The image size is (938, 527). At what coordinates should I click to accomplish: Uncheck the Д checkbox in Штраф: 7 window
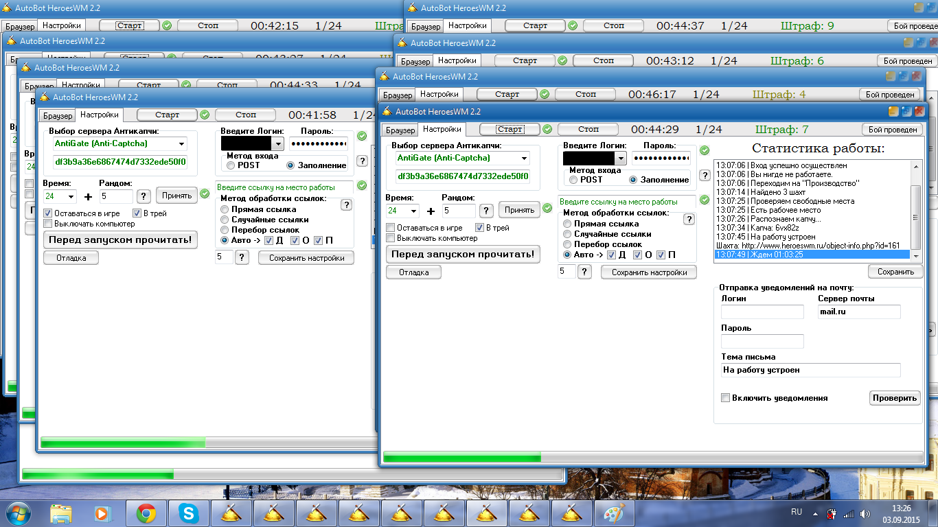[x=611, y=255]
